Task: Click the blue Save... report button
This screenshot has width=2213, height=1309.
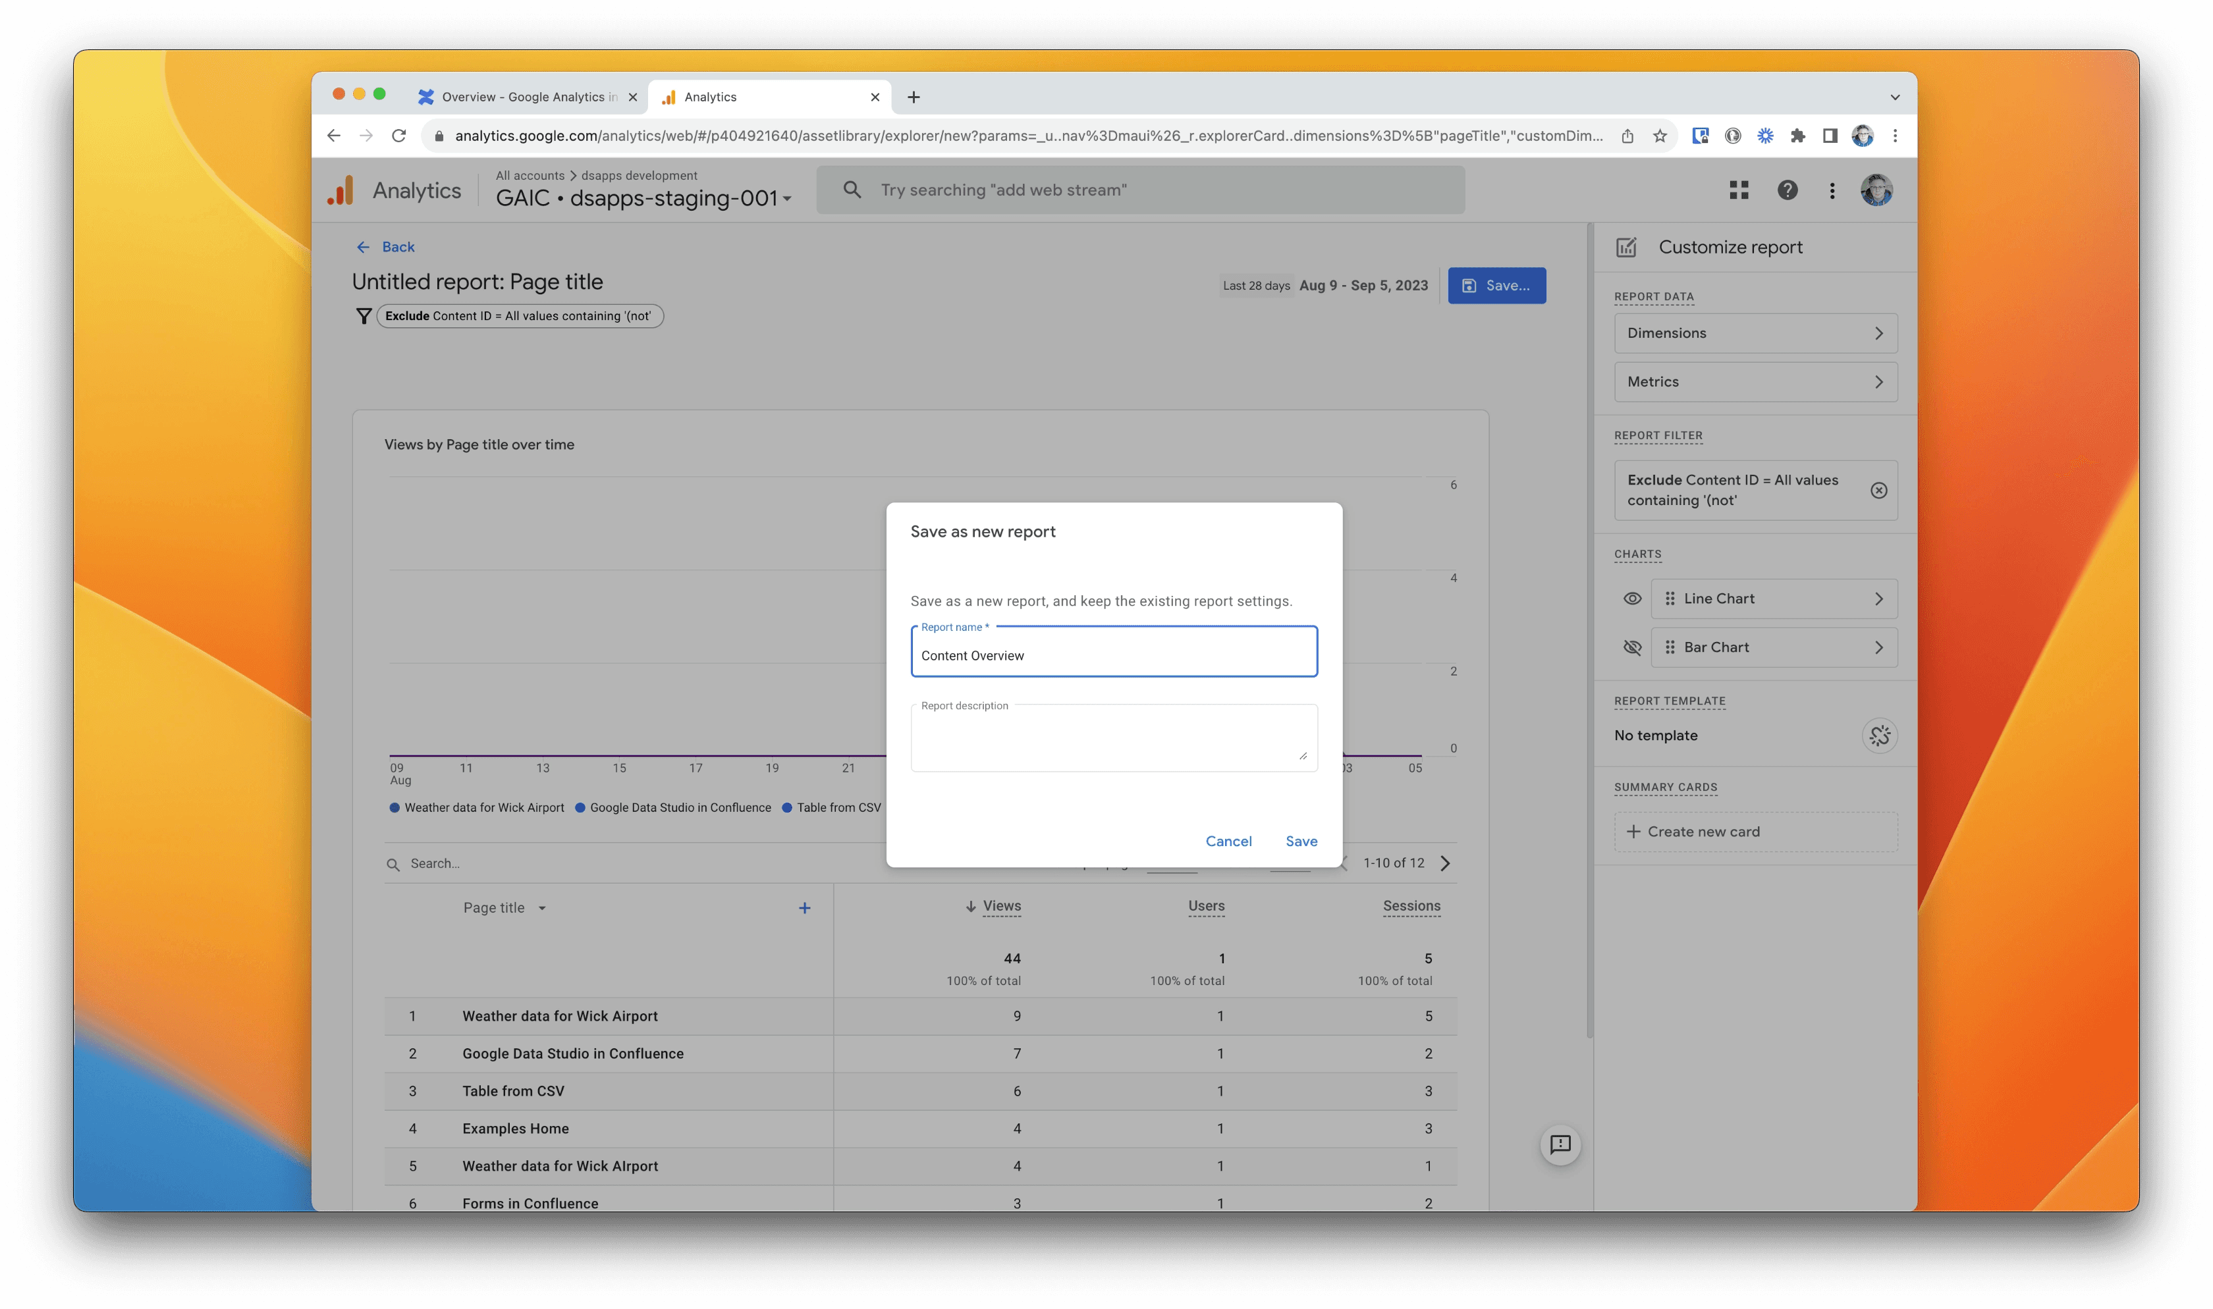Action: 1496,285
